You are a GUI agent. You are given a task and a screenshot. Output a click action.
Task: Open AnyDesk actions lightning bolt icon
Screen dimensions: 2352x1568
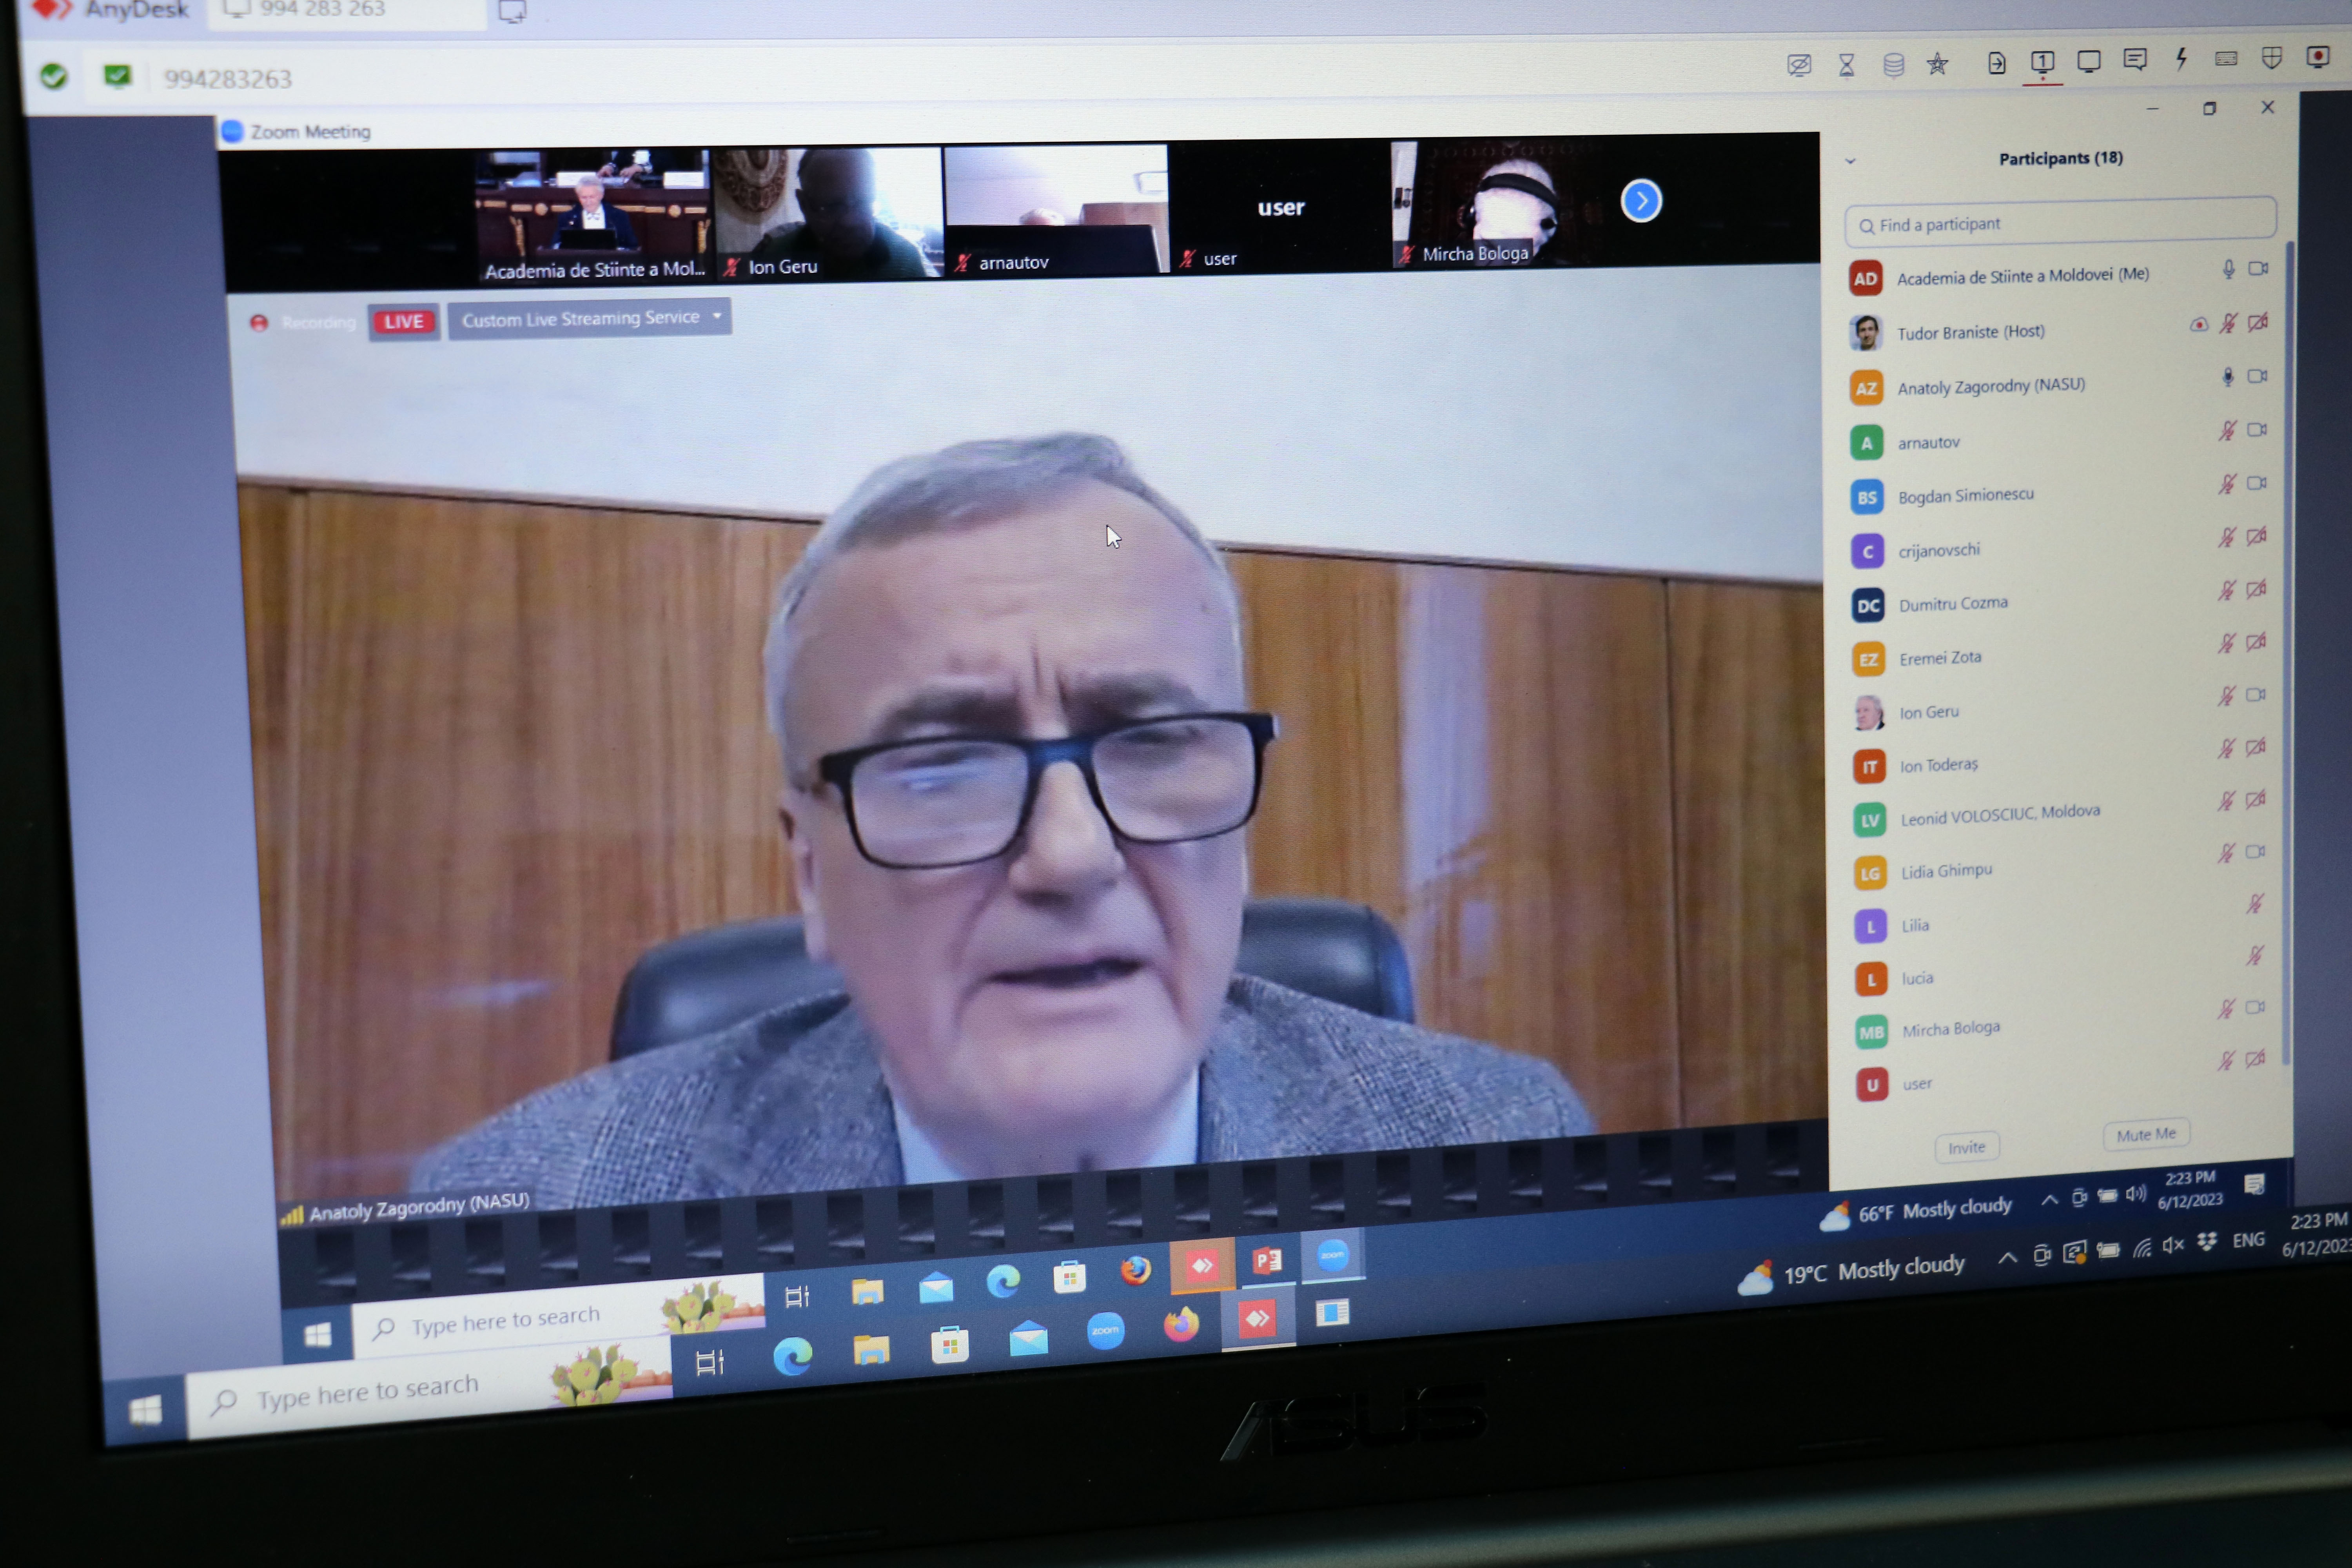click(x=2181, y=59)
